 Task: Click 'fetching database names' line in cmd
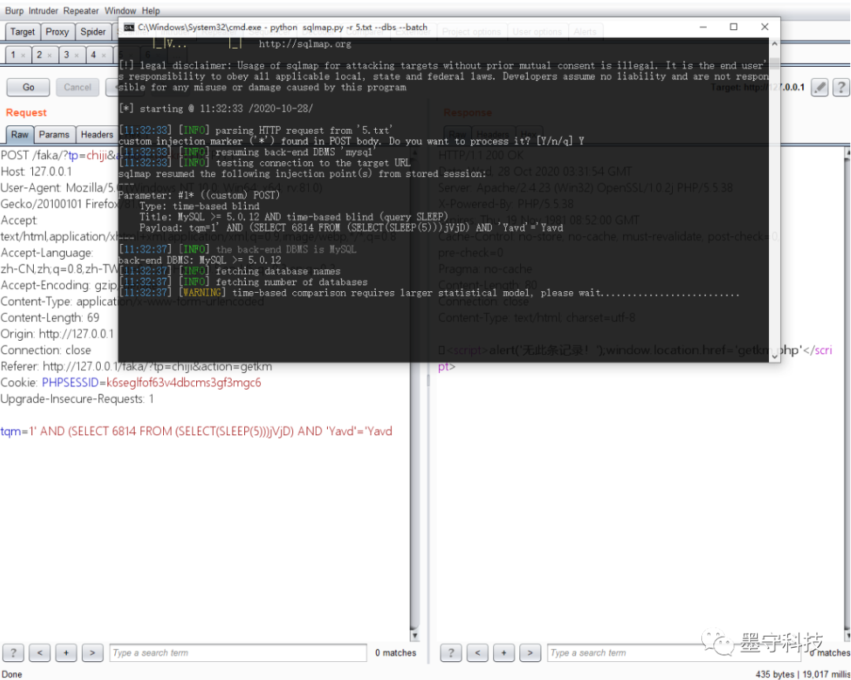coord(229,271)
